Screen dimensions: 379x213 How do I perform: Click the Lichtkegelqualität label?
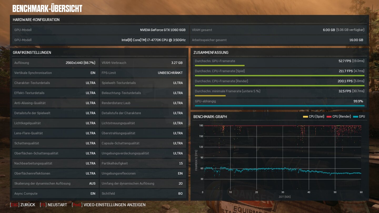point(27,123)
